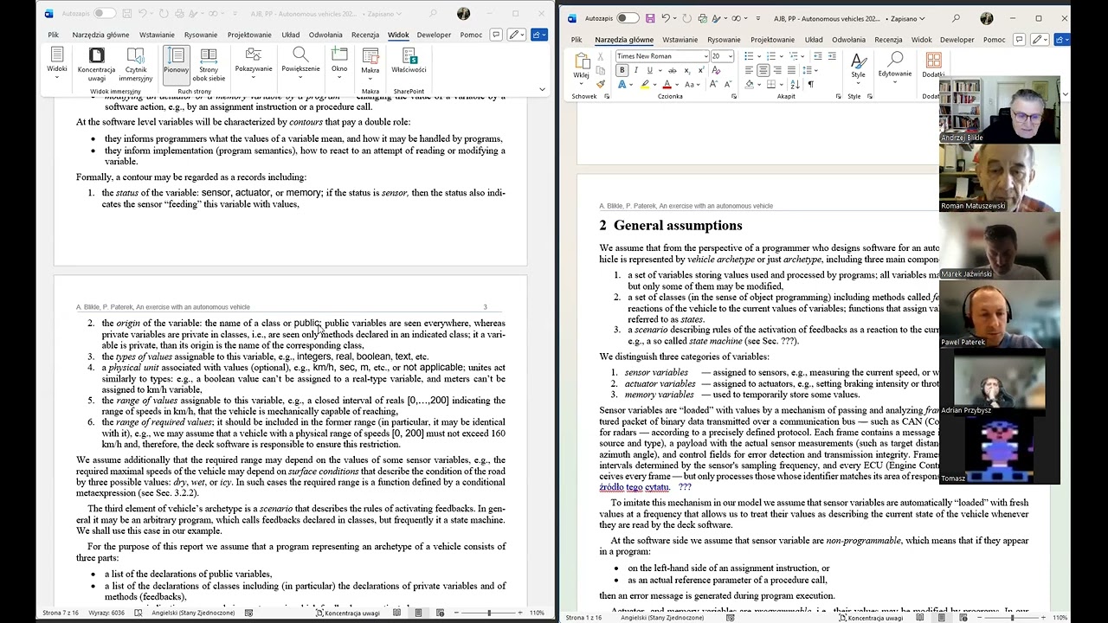Open Plik menu in left Word window

(53, 35)
